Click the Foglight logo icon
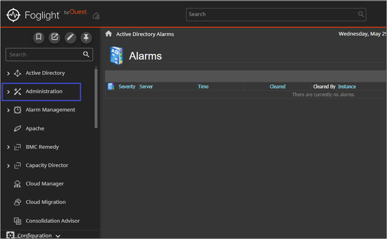Viewport: 387px width, 239px height. coord(13,15)
